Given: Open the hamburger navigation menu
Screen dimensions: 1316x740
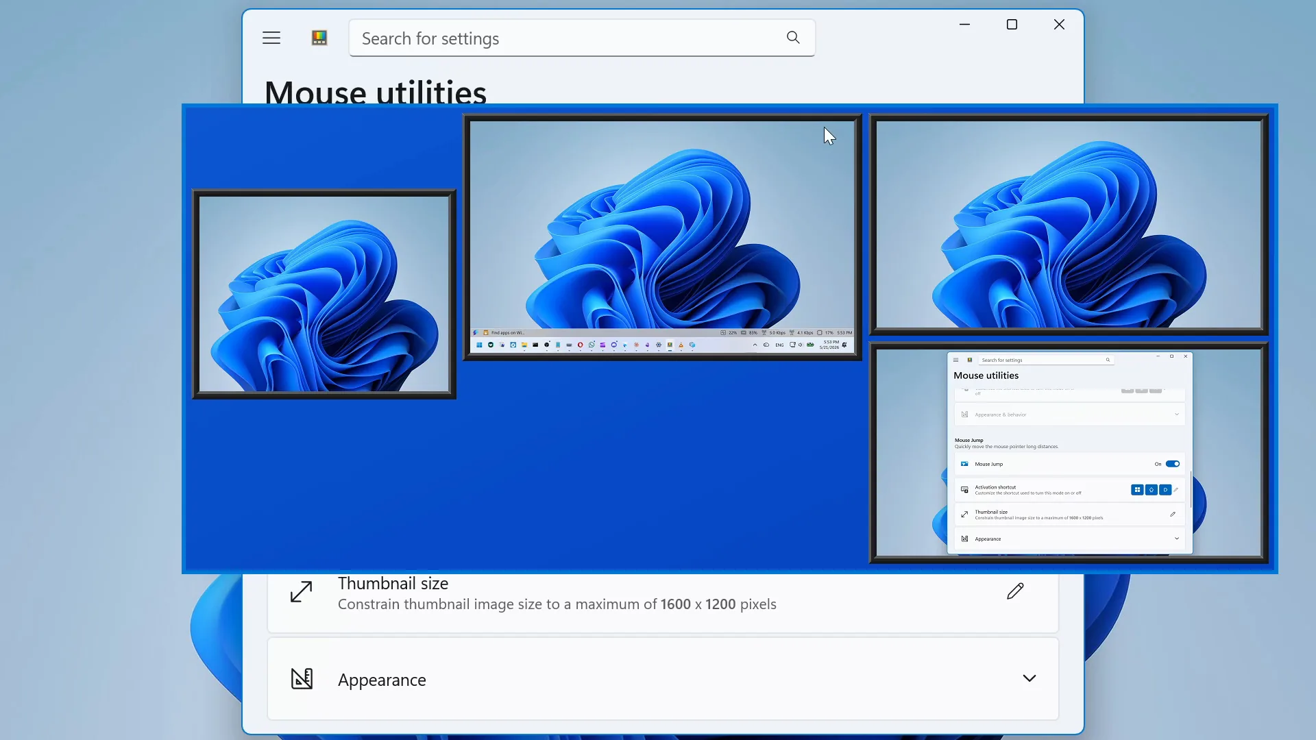Looking at the screenshot, I should (271, 38).
